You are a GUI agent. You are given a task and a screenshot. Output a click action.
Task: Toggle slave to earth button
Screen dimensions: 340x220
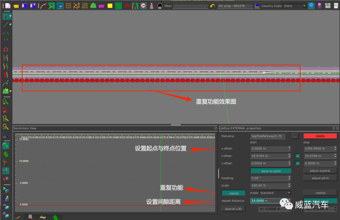271,171
